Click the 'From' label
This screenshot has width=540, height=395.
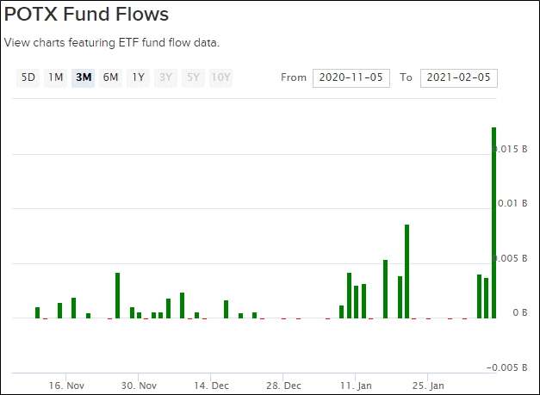click(294, 77)
